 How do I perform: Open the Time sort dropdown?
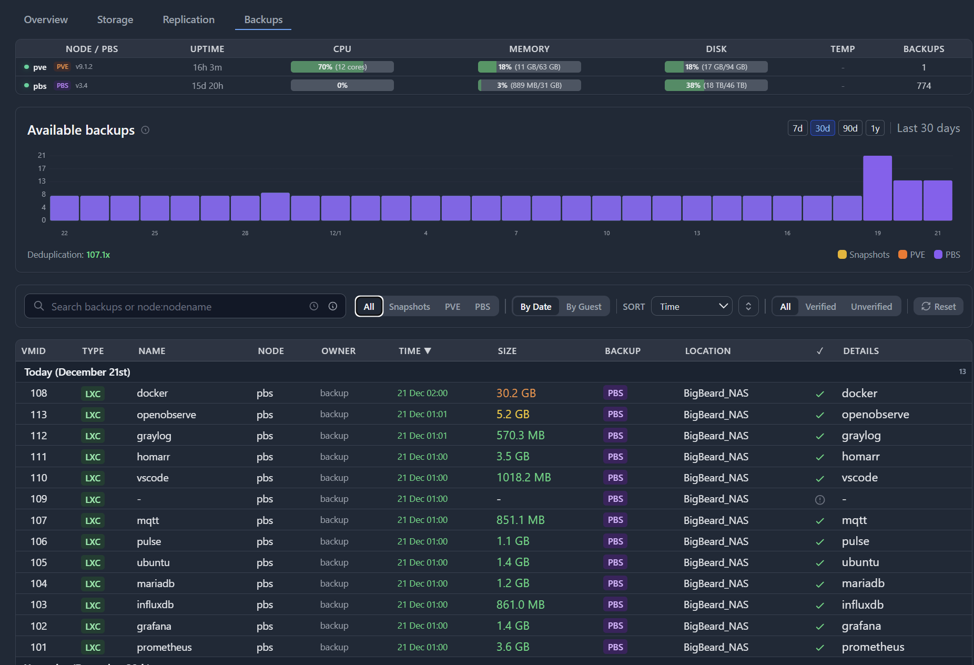click(x=692, y=307)
